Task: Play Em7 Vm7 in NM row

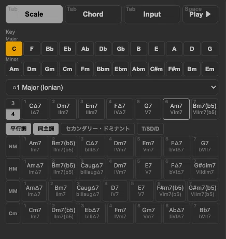Action: tap(148, 147)
